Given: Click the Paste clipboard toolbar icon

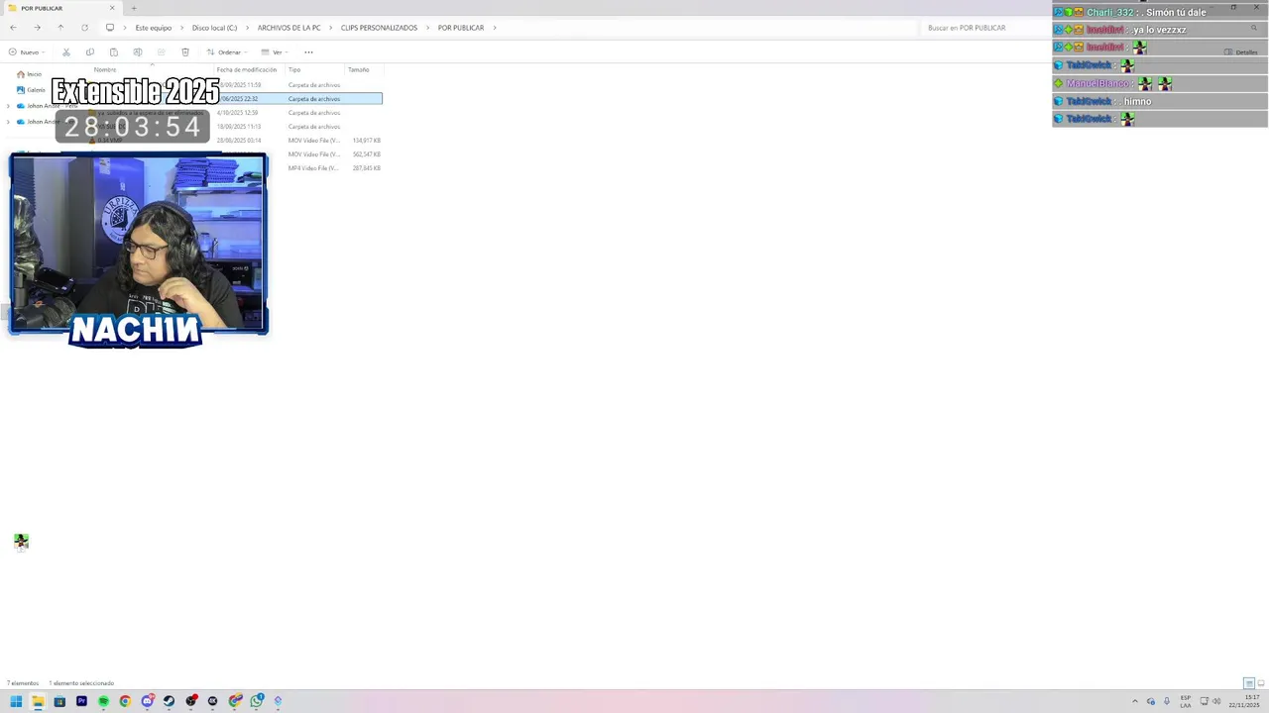Looking at the screenshot, I should (x=114, y=52).
